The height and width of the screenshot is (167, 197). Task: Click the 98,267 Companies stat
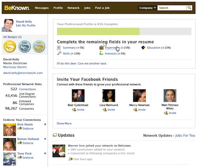pos(19,108)
